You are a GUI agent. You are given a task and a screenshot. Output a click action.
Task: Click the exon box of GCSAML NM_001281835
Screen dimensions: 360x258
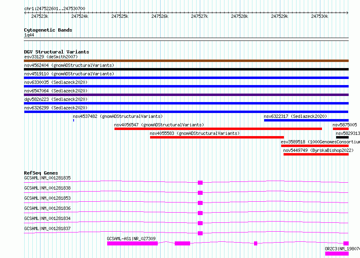coord(200,183)
